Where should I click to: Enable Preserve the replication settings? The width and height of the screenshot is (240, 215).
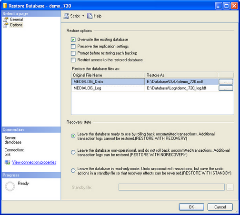click(73, 46)
